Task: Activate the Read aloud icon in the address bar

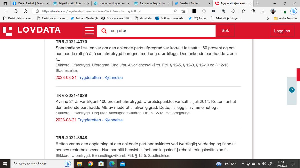Action: click(x=175, y=11)
